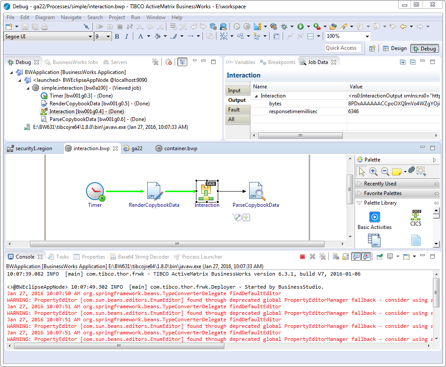Select the ParseCopybookData activity on canvas
This screenshot has width=446, height=367.
pos(256,195)
